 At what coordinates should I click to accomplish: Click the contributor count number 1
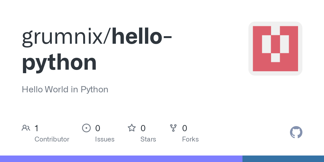click(x=36, y=128)
